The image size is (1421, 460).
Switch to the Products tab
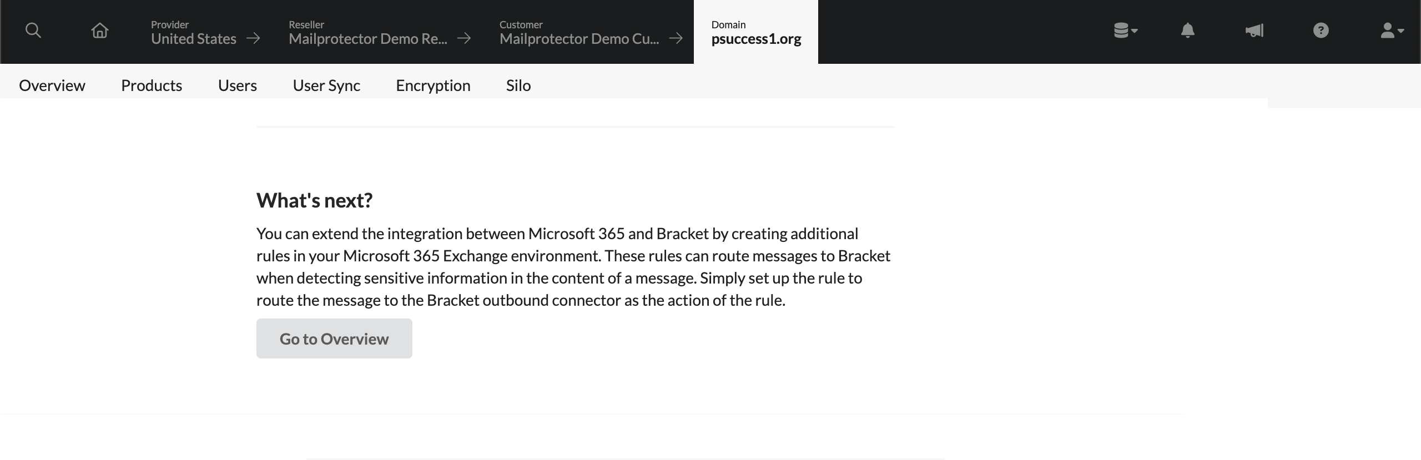coord(152,85)
